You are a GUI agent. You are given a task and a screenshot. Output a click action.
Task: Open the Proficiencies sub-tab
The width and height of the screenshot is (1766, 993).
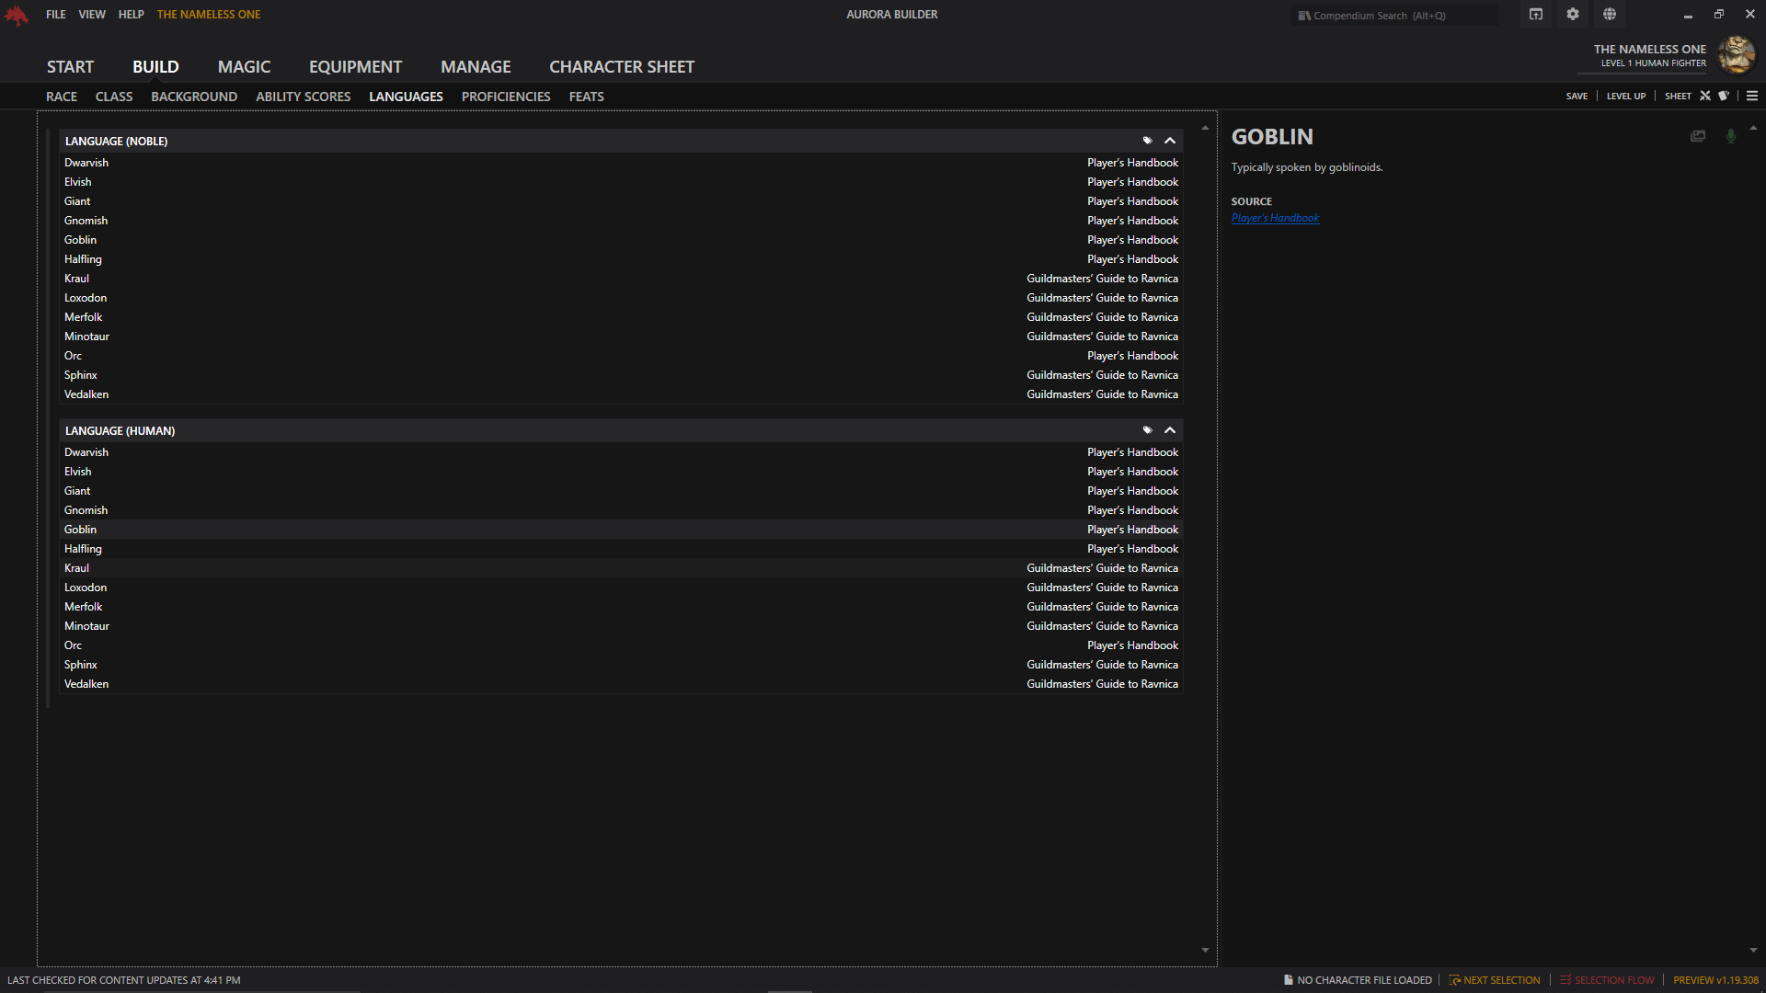click(x=506, y=97)
